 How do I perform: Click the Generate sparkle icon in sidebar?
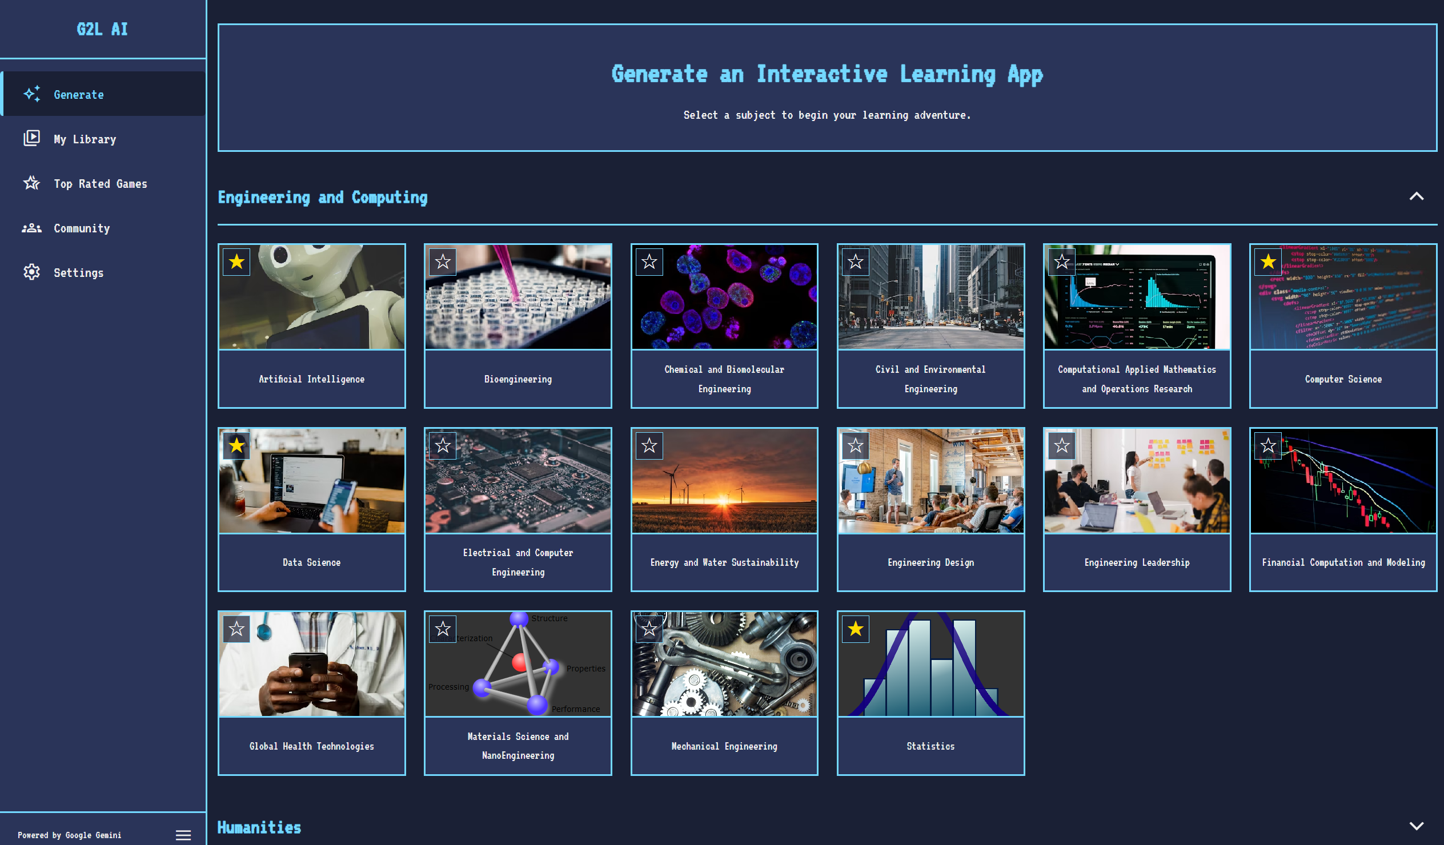coord(31,94)
